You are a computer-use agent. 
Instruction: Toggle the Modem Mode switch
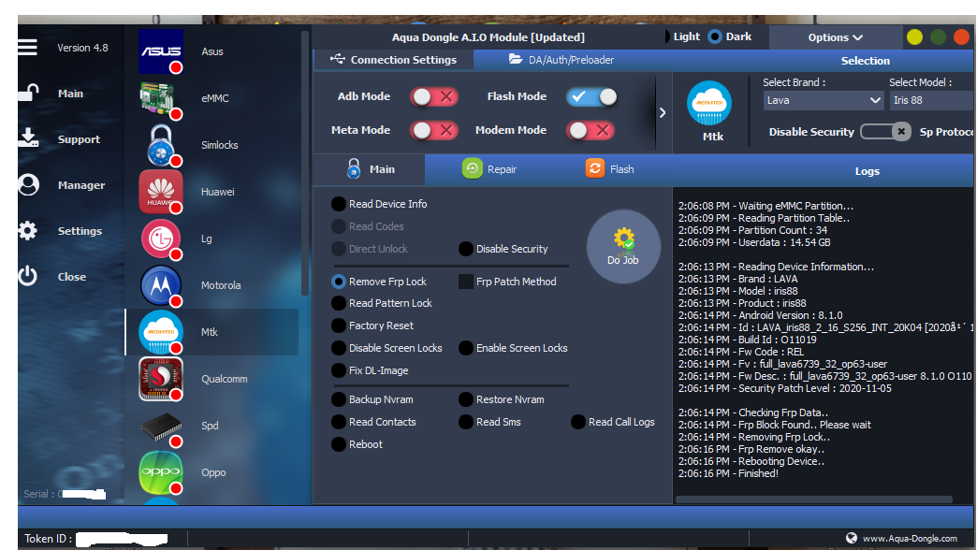point(591,130)
